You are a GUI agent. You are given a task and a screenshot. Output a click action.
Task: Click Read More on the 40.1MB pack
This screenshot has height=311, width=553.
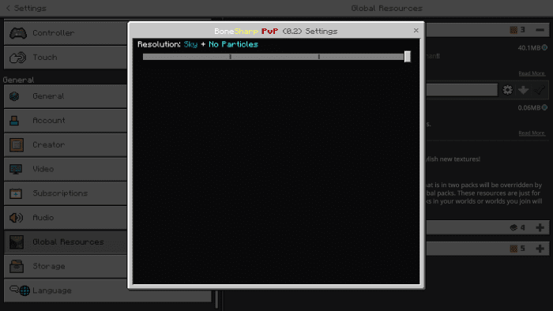[x=532, y=73]
